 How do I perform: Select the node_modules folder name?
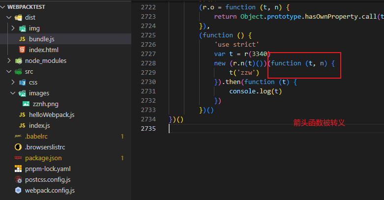46,61
